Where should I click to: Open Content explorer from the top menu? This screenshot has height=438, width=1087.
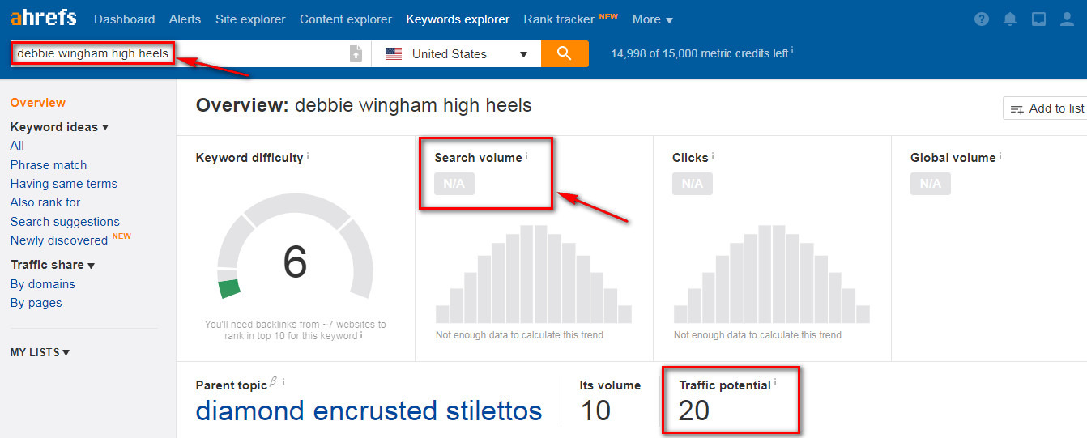[x=345, y=19]
